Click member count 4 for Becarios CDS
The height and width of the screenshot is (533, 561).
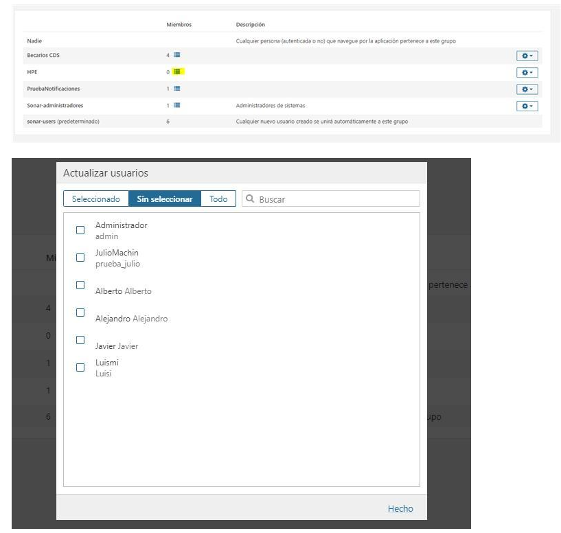pyautogui.click(x=168, y=55)
